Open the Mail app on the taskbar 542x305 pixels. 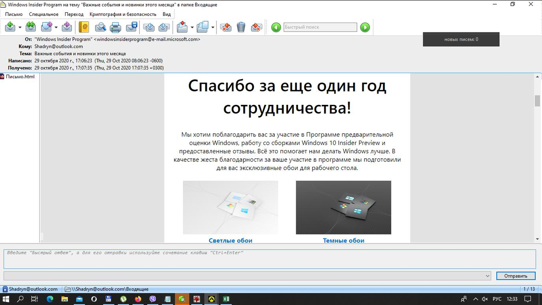pyautogui.click(x=79, y=299)
